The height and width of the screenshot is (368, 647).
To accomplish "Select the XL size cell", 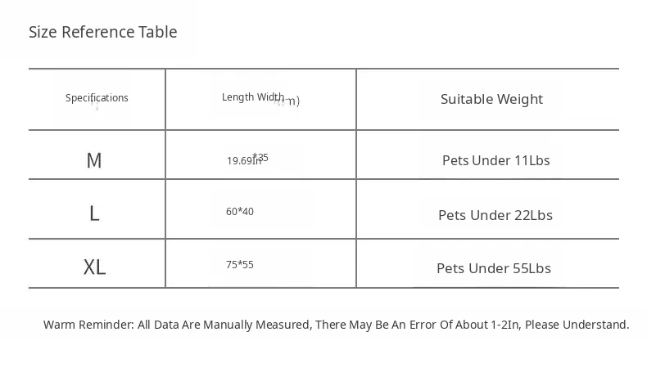I will pyautogui.click(x=95, y=267).
